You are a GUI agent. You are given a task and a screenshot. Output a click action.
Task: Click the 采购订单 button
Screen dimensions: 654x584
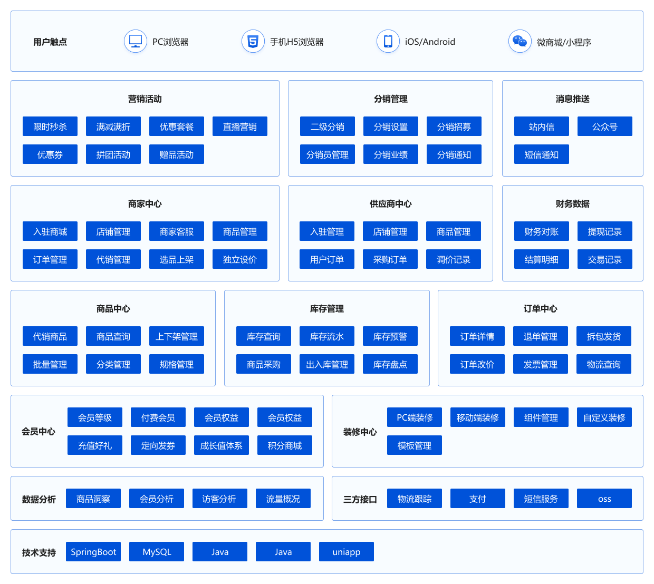[390, 259]
